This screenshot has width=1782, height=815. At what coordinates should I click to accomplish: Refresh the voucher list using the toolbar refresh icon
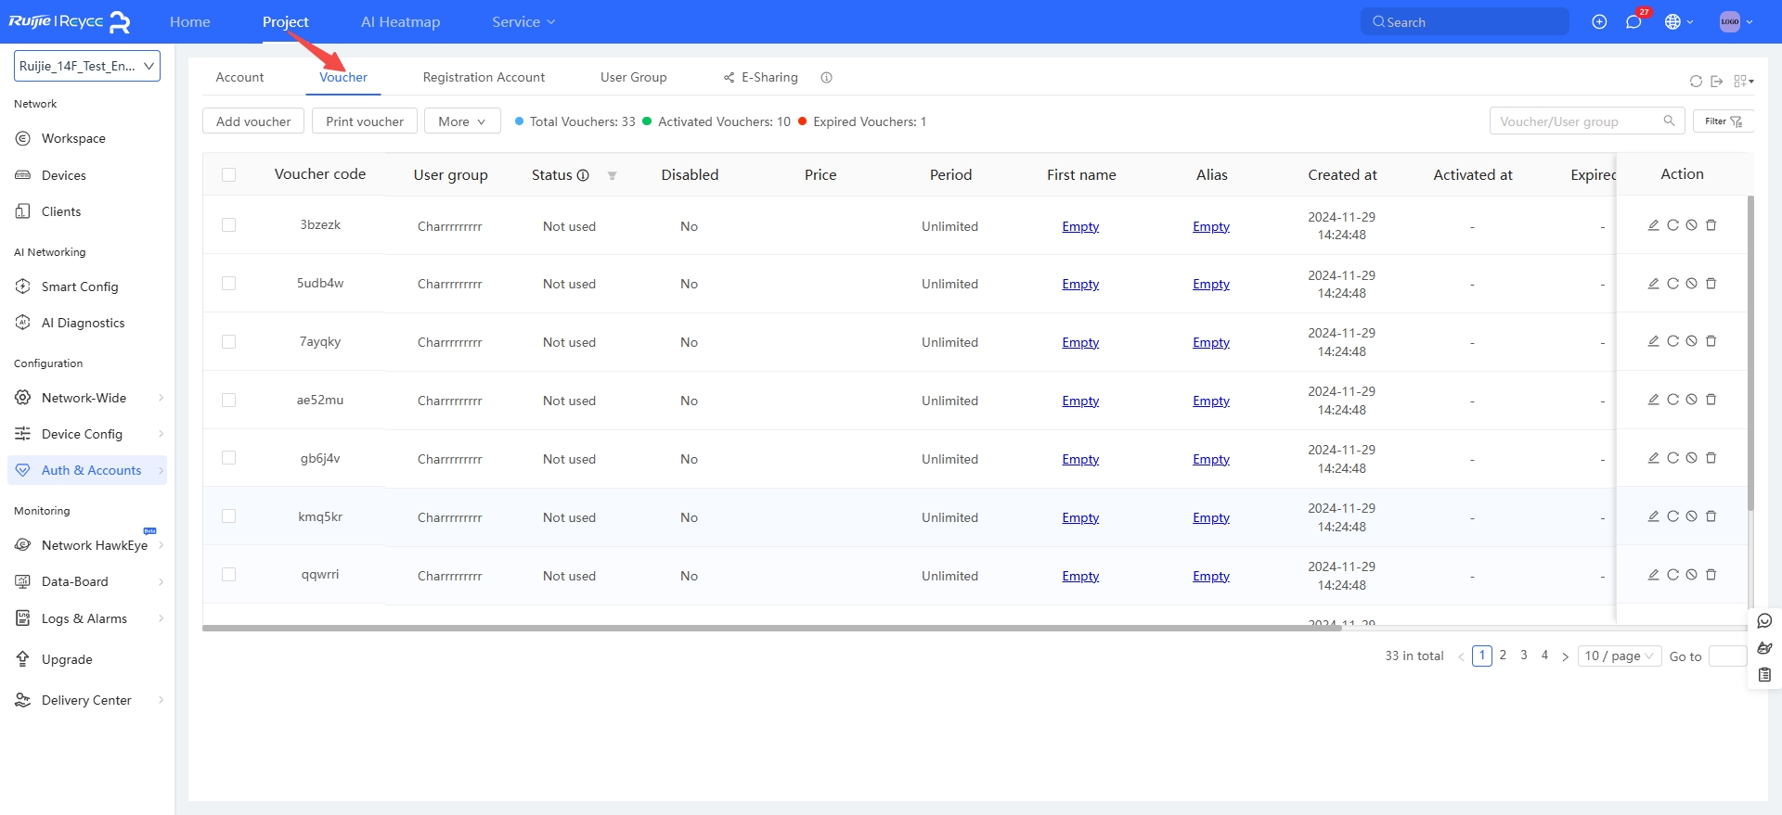click(1696, 82)
